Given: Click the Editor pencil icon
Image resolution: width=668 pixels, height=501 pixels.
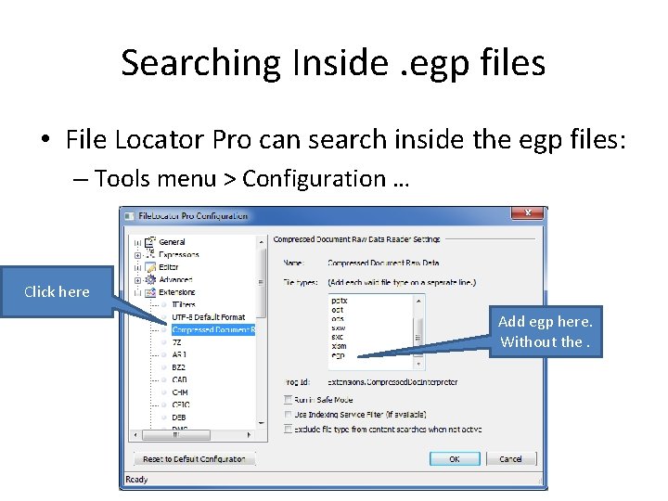Looking at the screenshot, I should pyautogui.click(x=150, y=267).
